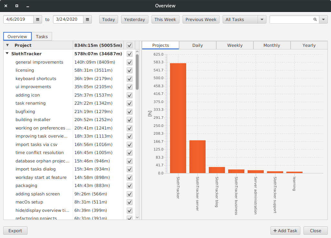
Task: Uncheck the SlothTracker project checkbox
Action: (x=130, y=54)
